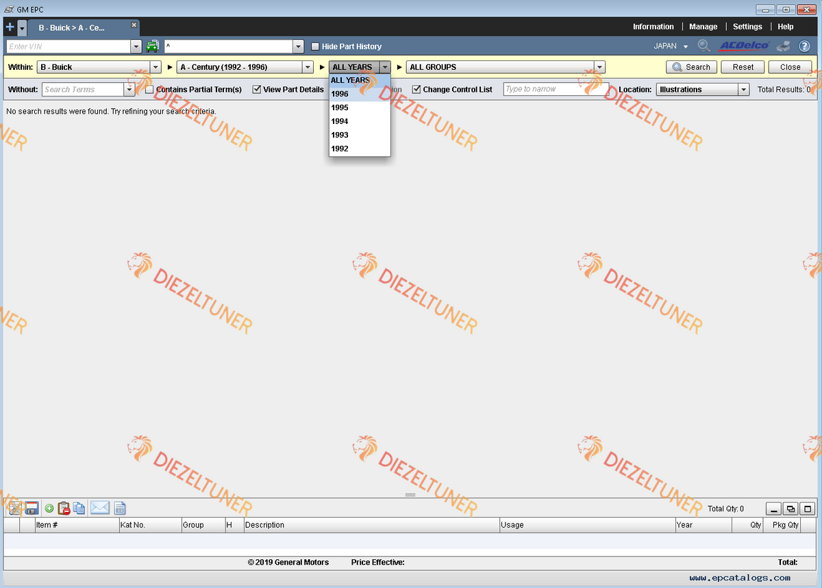
Task: Click the notepad icon in the bottom toolbar
Action: (x=14, y=508)
